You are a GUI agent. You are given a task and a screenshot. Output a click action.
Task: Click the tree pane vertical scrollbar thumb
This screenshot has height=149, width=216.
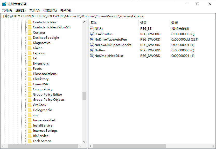(85, 96)
